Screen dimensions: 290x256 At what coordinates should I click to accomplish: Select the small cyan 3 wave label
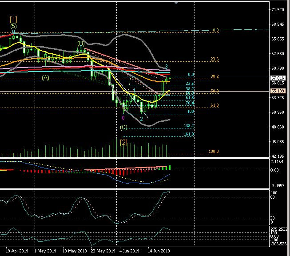point(167,67)
